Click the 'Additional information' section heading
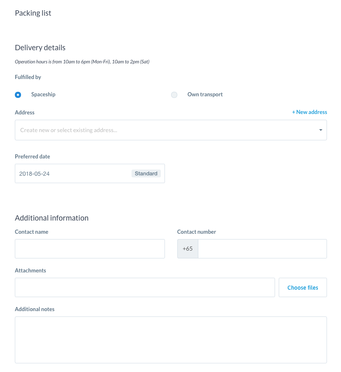Image resolution: width=341 pixels, height=372 pixels. [x=52, y=218]
